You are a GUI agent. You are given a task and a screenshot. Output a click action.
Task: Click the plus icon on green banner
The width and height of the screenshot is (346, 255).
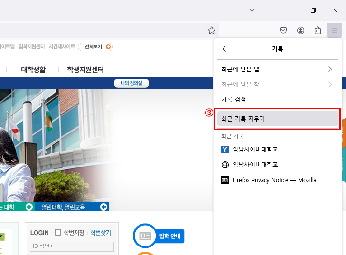(29, 207)
